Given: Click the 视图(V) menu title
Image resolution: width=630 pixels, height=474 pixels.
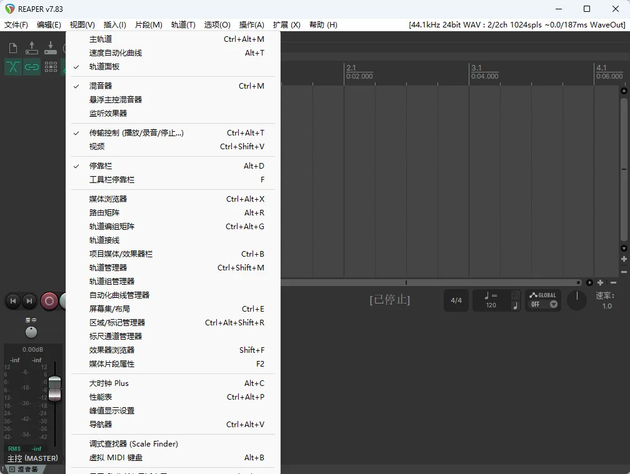Looking at the screenshot, I should pos(82,25).
